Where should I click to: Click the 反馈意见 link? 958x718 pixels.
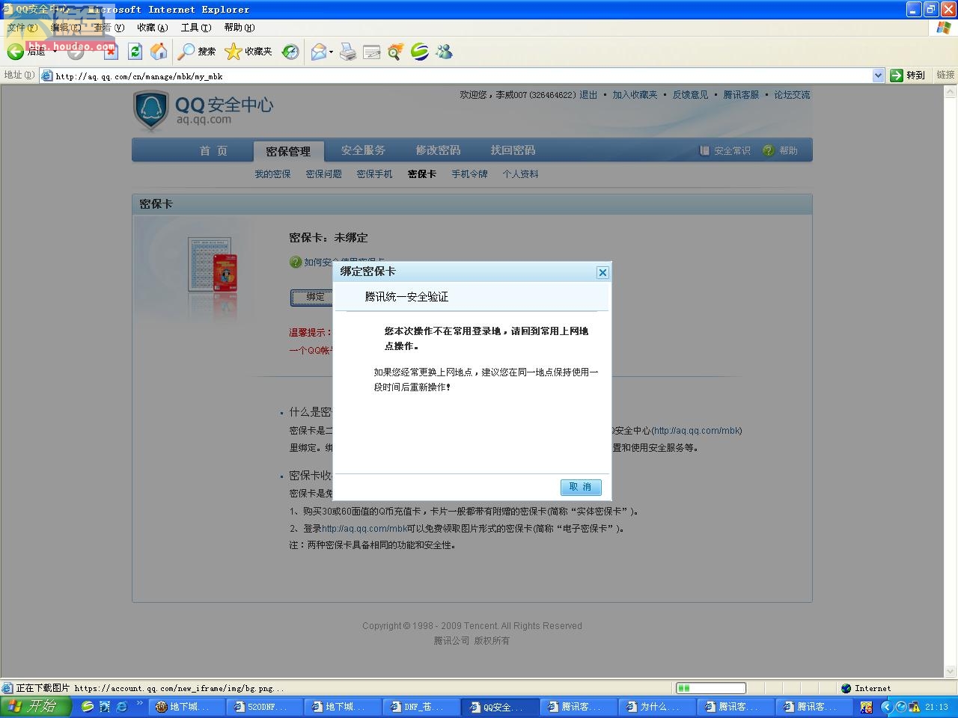[x=690, y=95]
